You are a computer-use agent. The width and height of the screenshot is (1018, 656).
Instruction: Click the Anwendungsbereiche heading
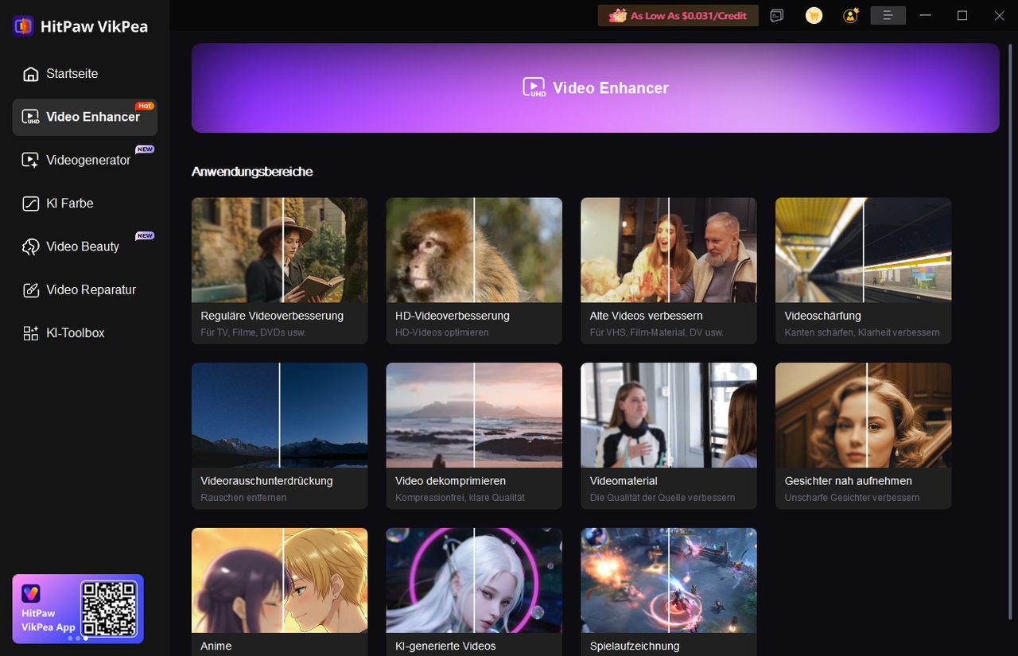point(252,172)
